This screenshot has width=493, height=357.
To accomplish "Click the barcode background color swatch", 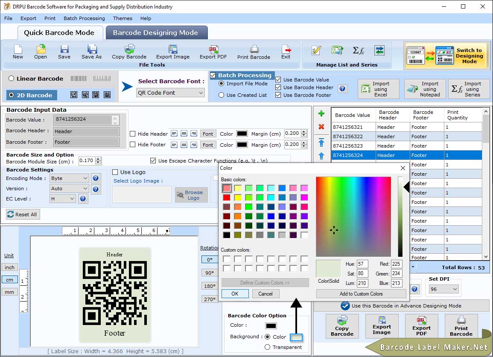I will coord(296,337).
